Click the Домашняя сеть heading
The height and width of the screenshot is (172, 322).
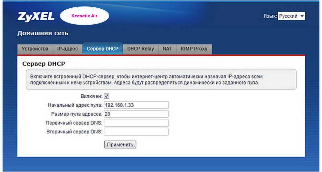click(x=43, y=33)
